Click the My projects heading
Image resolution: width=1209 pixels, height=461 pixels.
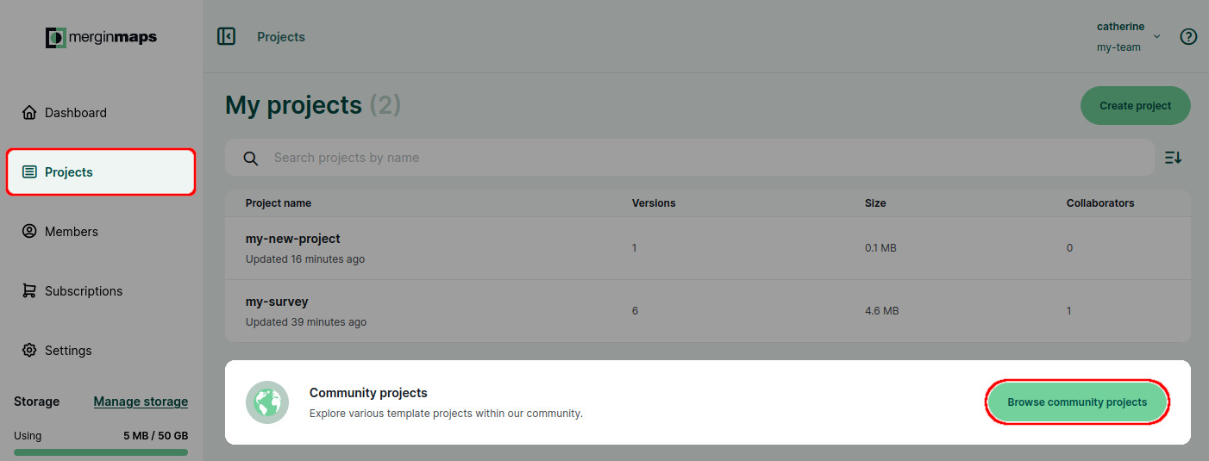click(x=293, y=105)
